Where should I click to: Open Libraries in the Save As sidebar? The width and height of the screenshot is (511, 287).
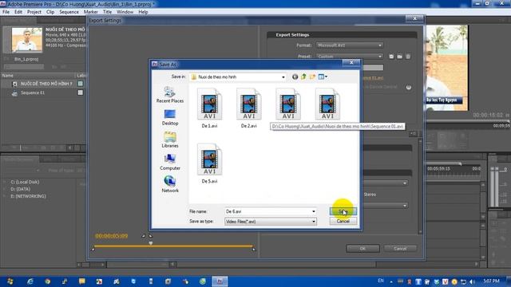(x=170, y=140)
